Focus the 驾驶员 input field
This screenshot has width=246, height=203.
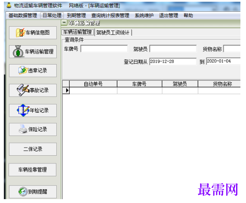tap(173, 49)
